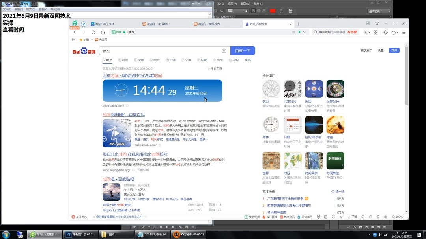Expand the 更多 dropdown in Baidu result filters
This screenshot has width=426, height=239.
248,60
